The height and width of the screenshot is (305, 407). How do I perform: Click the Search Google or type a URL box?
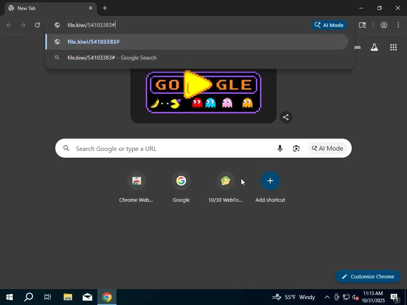point(203,149)
